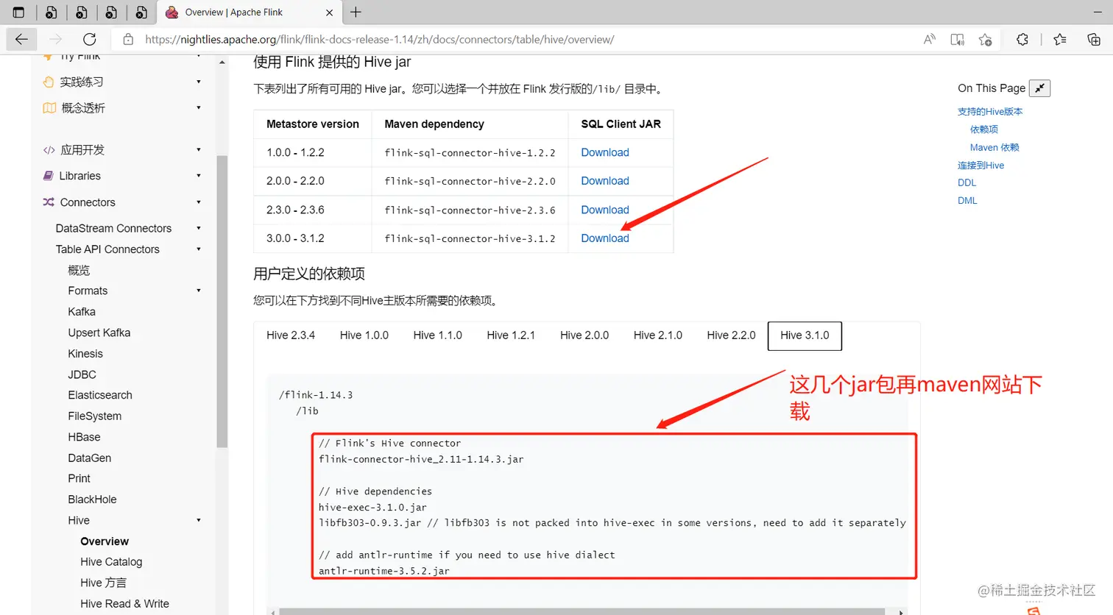Expand the Formats submenu arrow
The height and width of the screenshot is (615, 1113).
click(x=199, y=291)
